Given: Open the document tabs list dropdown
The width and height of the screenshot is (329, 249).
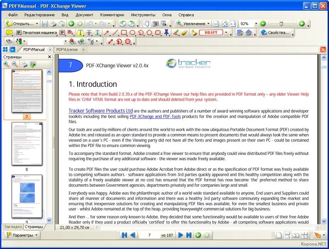Looking at the screenshot, I should (13, 50).
